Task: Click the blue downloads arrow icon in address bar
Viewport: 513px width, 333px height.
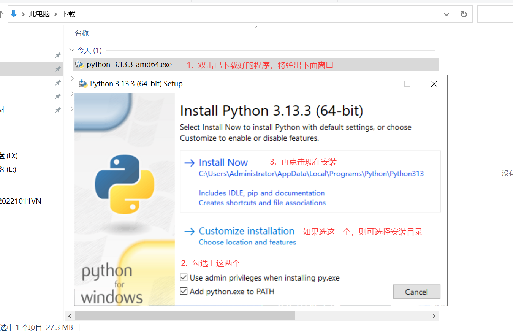Action: (x=14, y=14)
